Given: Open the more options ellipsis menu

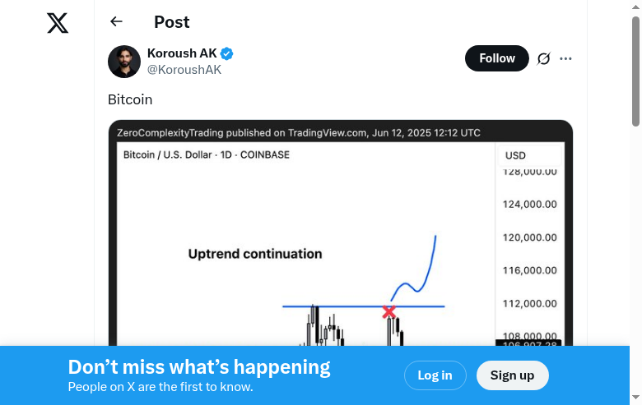Looking at the screenshot, I should [565, 58].
